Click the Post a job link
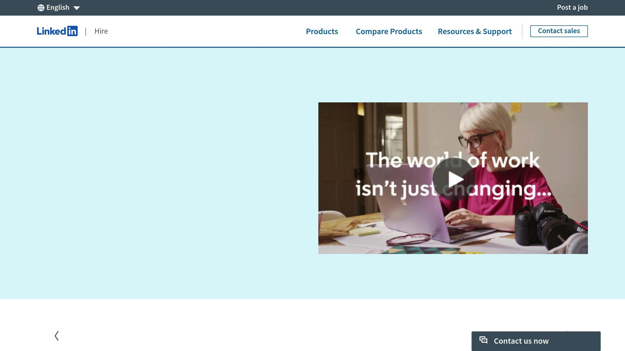The width and height of the screenshot is (625, 351). pos(572,7)
